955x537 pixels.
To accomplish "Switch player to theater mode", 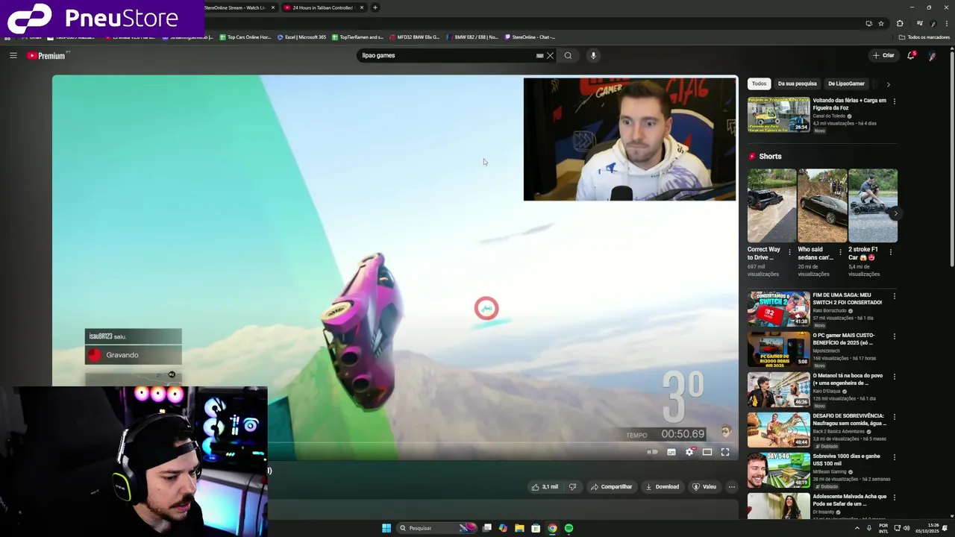I will coord(707,452).
